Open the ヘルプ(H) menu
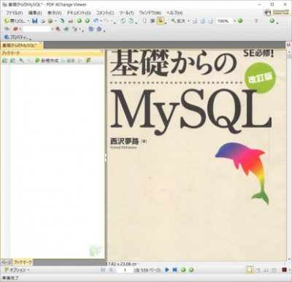The height and width of the screenshot is (282, 292). point(174,12)
